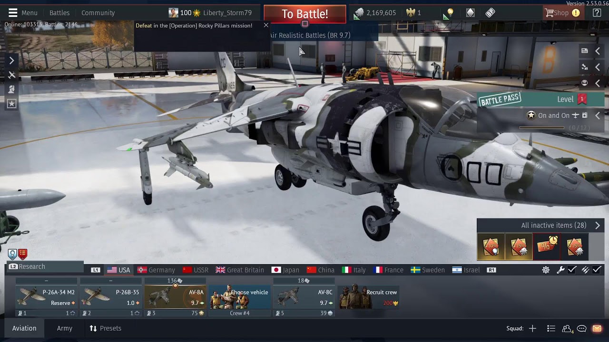Image resolution: width=609 pixels, height=342 pixels.
Task: Select the France nation tab
Action: [x=389, y=270]
